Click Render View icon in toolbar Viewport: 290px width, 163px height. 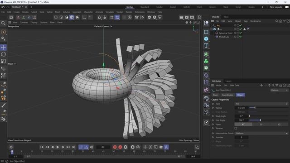click(x=181, y=17)
